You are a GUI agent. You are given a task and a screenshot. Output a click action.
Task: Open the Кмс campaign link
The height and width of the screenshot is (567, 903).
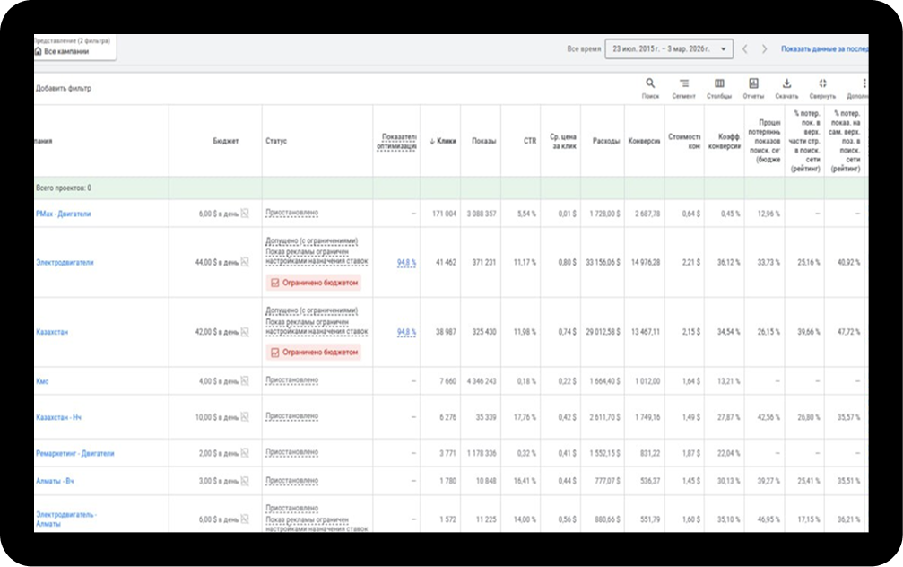tap(42, 382)
